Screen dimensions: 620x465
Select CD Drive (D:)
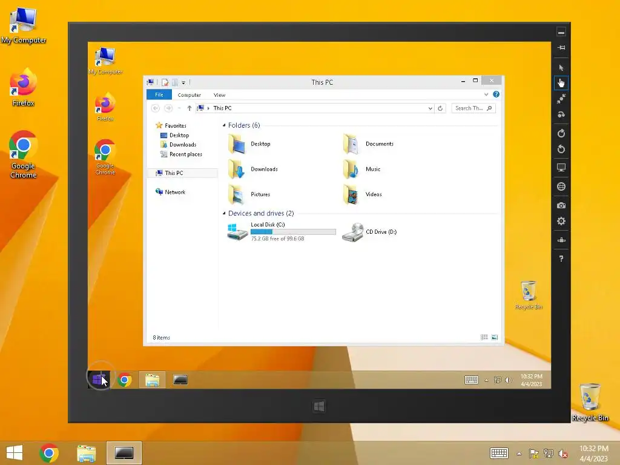(369, 232)
